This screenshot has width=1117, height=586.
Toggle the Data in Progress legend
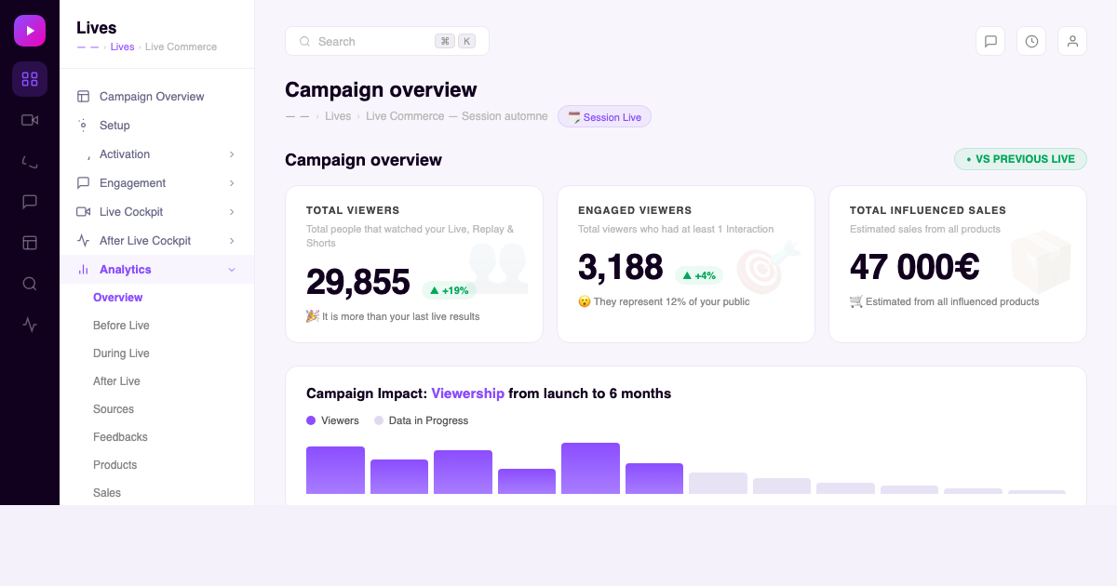pos(421,420)
